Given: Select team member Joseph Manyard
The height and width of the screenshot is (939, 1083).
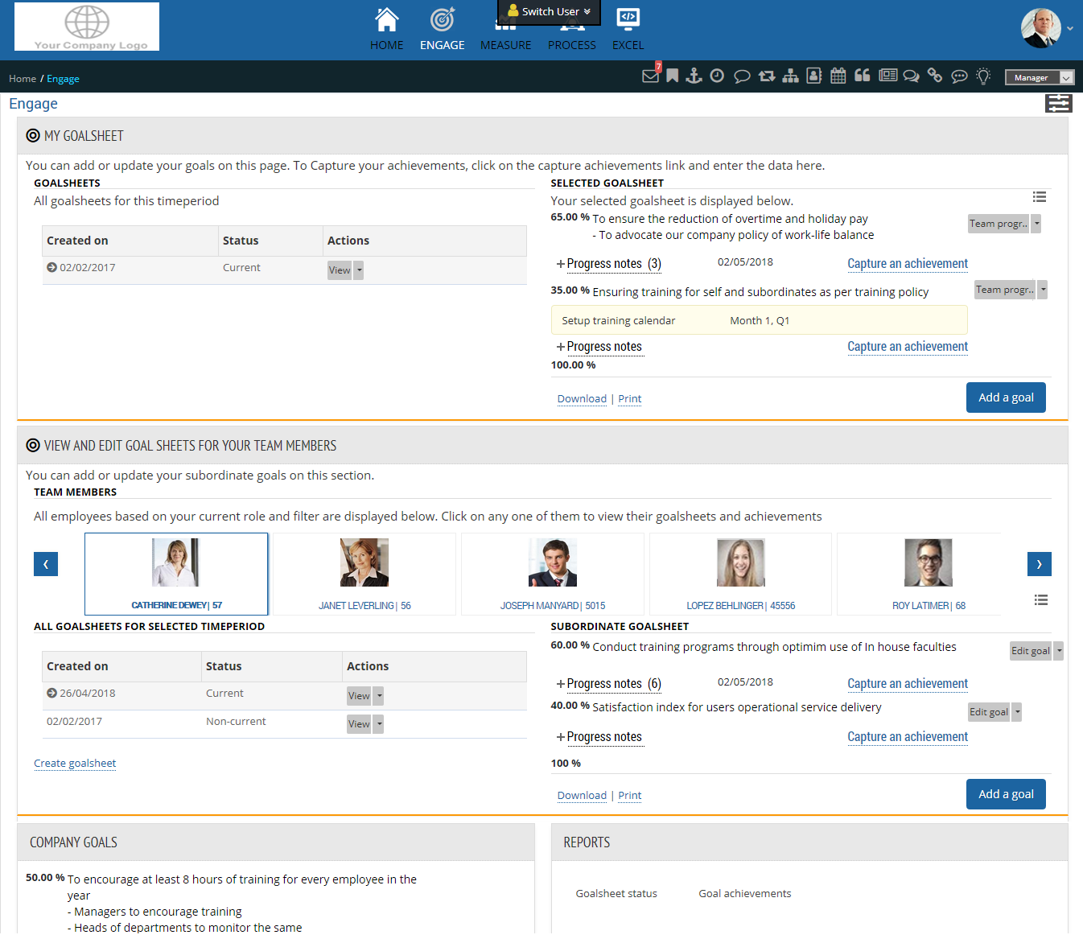Looking at the screenshot, I should click(x=553, y=574).
